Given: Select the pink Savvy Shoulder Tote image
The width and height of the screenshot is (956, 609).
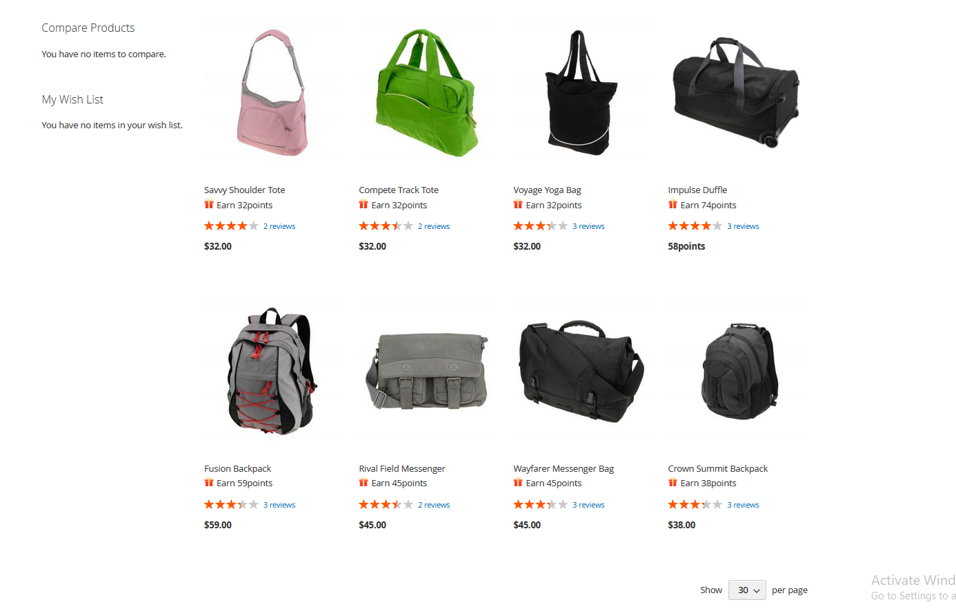Looking at the screenshot, I should click(x=273, y=93).
